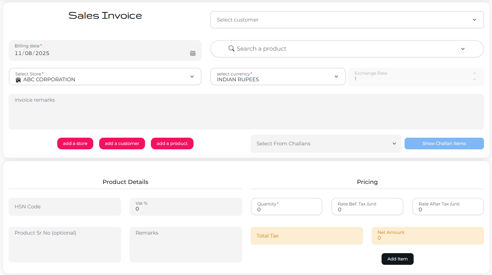Decrease Exchange Rate with the down arrow
492x275 pixels.
[x=474, y=79]
